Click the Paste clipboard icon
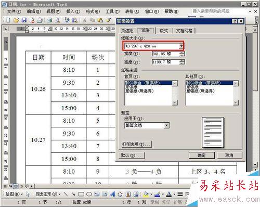260x207 pixels. [100, 20]
